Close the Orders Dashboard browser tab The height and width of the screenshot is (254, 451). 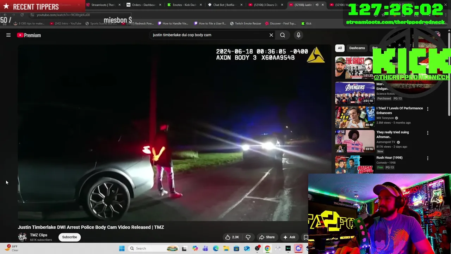point(160,5)
